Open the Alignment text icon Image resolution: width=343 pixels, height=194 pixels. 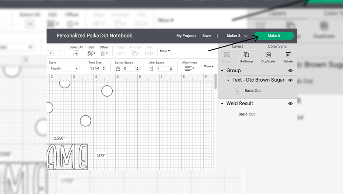pyautogui.click(x=189, y=68)
